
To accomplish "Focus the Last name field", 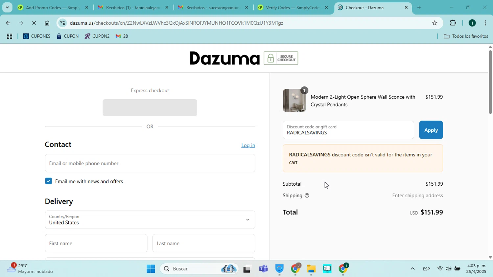I will point(204,243).
